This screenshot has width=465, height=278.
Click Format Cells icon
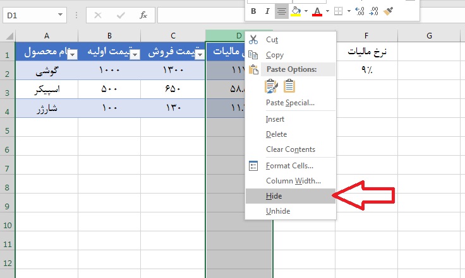coord(253,166)
